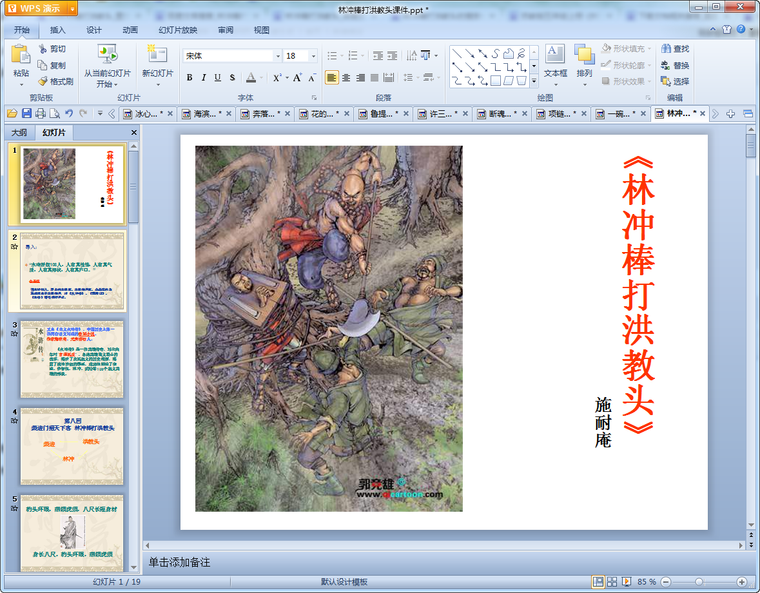
Task: Click the print icon in quick toolbar
Action: [41, 113]
